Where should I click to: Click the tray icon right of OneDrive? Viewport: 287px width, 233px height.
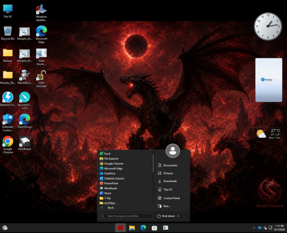click(x=265, y=228)
